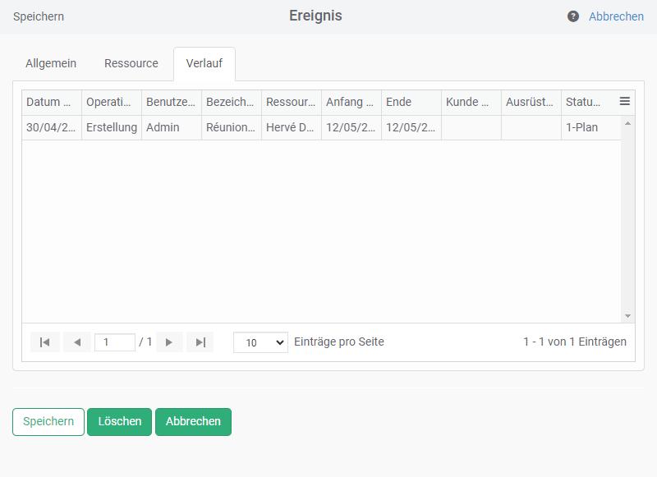The image size is (657, 477).
Task: Go to previous page of entries
Action: 76,342
